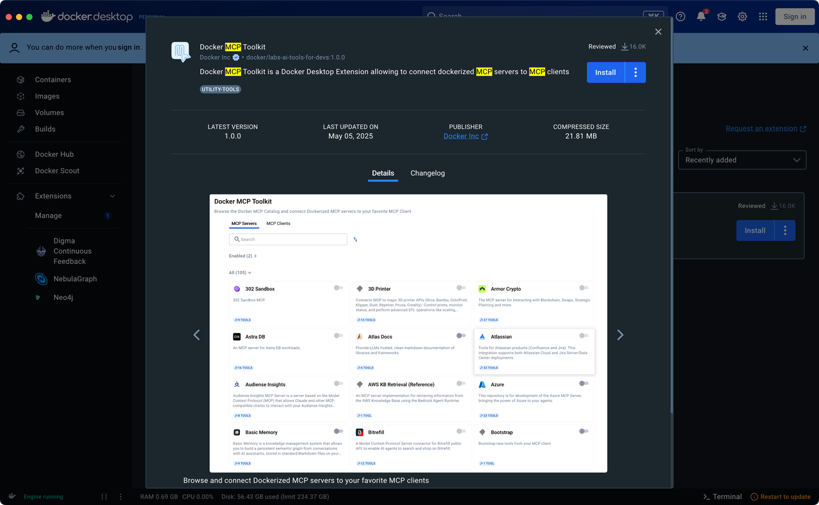This screenshot has width=819, height=505.
Task: Click the Docker Scout sidebar icon
Action: pyautogui.click(x=20, y=171)
